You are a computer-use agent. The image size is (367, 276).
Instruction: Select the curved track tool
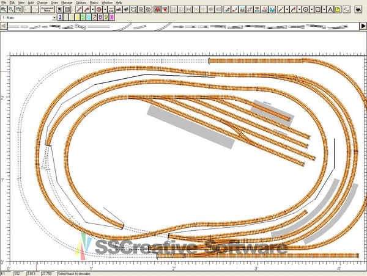pyautogui.click(x=87, y=10)
